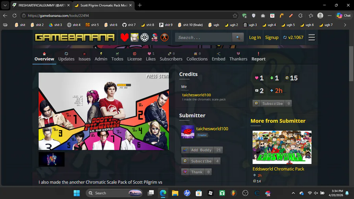Show hidden system tray icons
The image size is (354, 199).
[x=293, y=193]
